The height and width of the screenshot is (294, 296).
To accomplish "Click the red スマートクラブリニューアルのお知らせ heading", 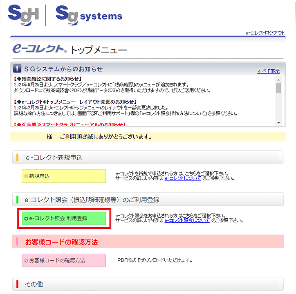I will click(70, 124).
